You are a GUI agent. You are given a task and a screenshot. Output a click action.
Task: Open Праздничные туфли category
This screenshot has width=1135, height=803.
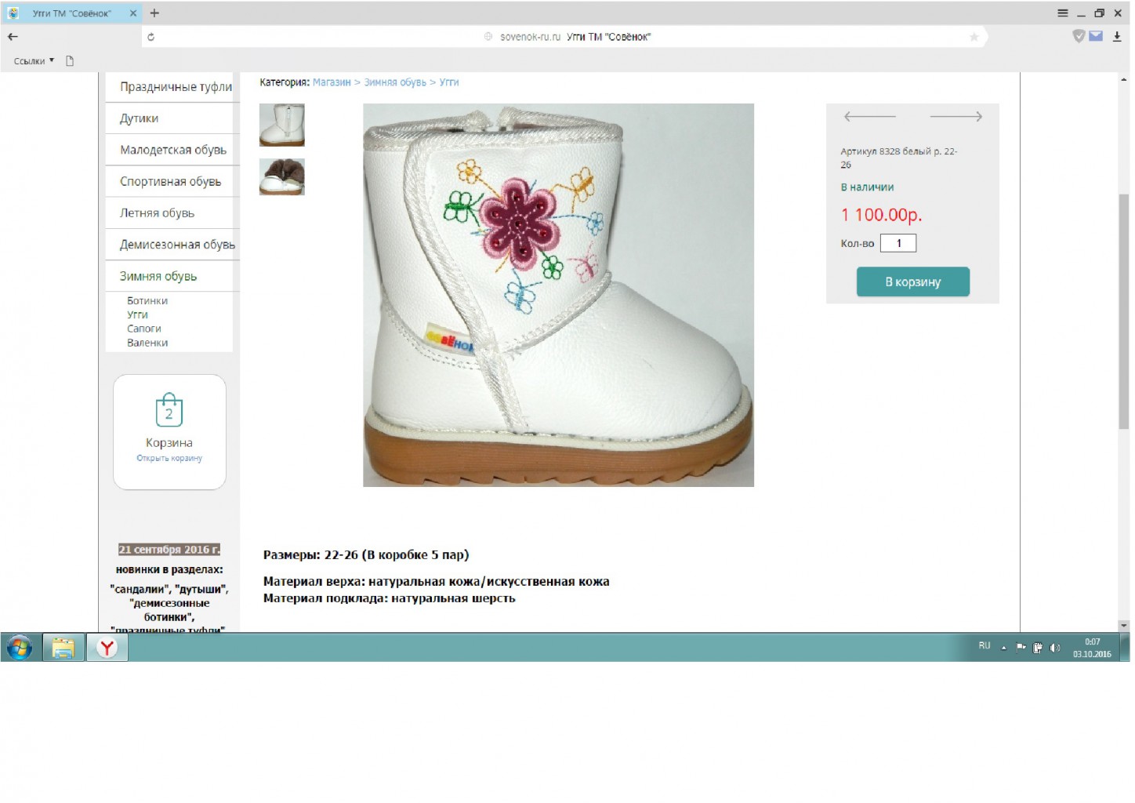(x=176, y=87)
